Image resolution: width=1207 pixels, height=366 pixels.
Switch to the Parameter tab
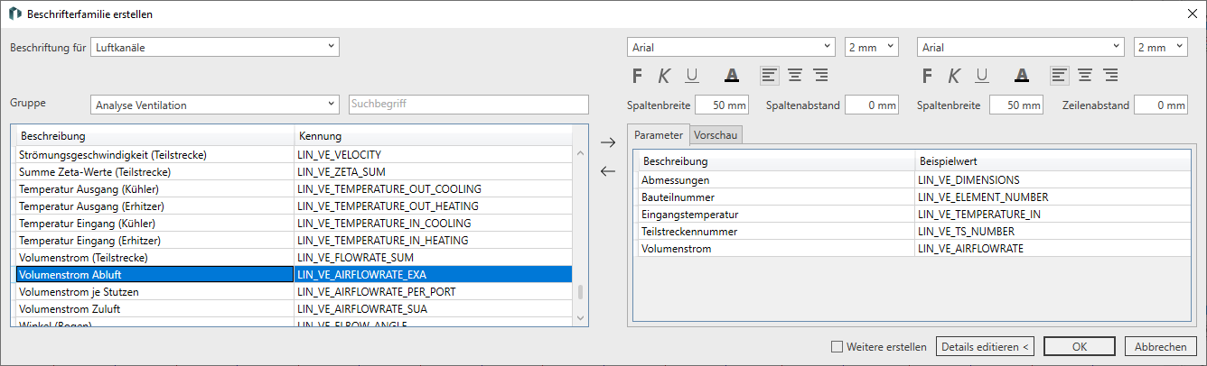coord(658,134)
